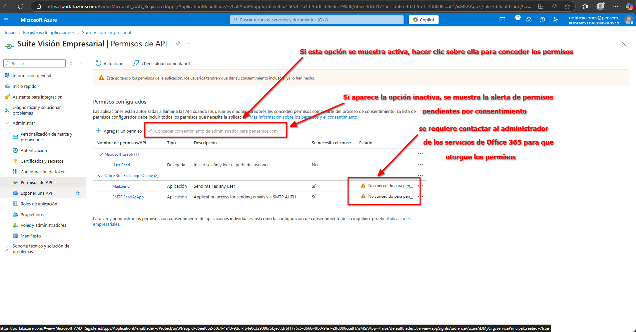Open the Copilot button

pyautogui.click(x=424, y=20)
